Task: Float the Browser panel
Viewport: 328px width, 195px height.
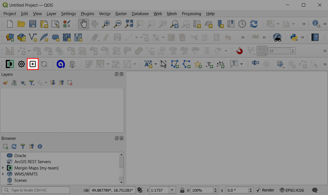Action: [117, 138]
